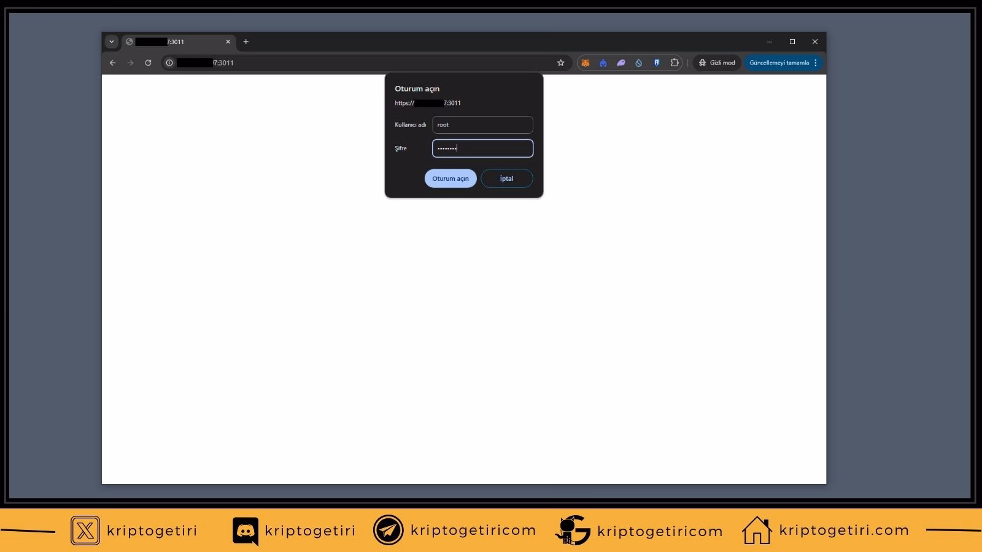Click the kriptogetiri Discord icon
This screenshot has height=552, width=982.
pos(244,531)
